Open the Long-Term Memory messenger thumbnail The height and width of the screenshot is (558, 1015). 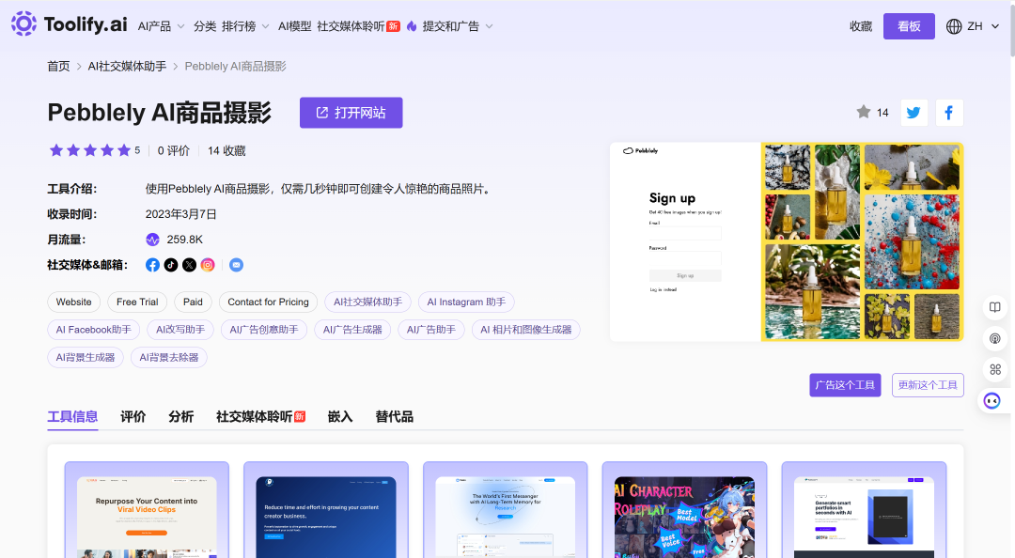pos(505,510)
